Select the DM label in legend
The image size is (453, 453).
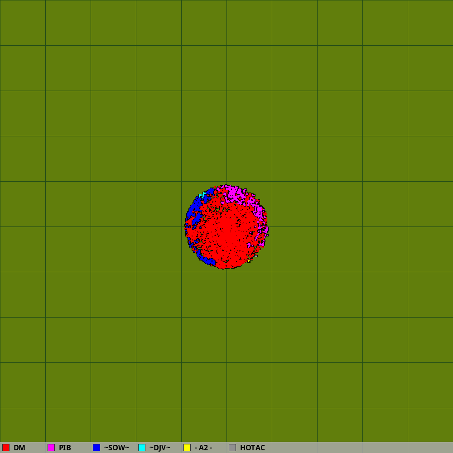pos(19,448)
